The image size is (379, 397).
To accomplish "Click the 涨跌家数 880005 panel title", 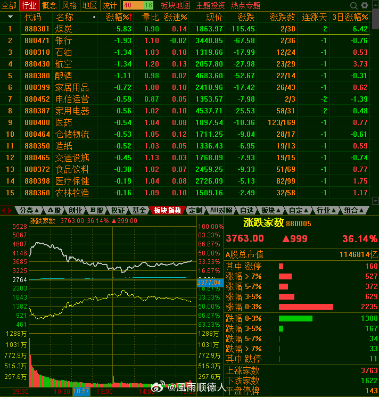I will 277,223.
